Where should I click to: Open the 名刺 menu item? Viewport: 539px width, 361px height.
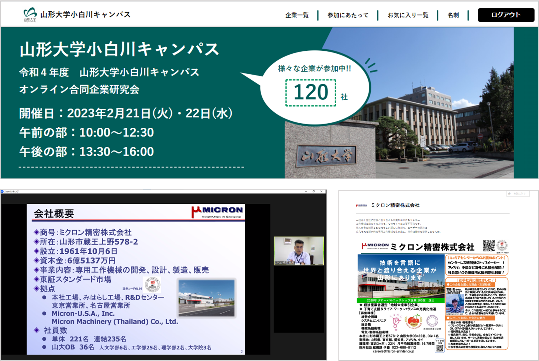453,15
